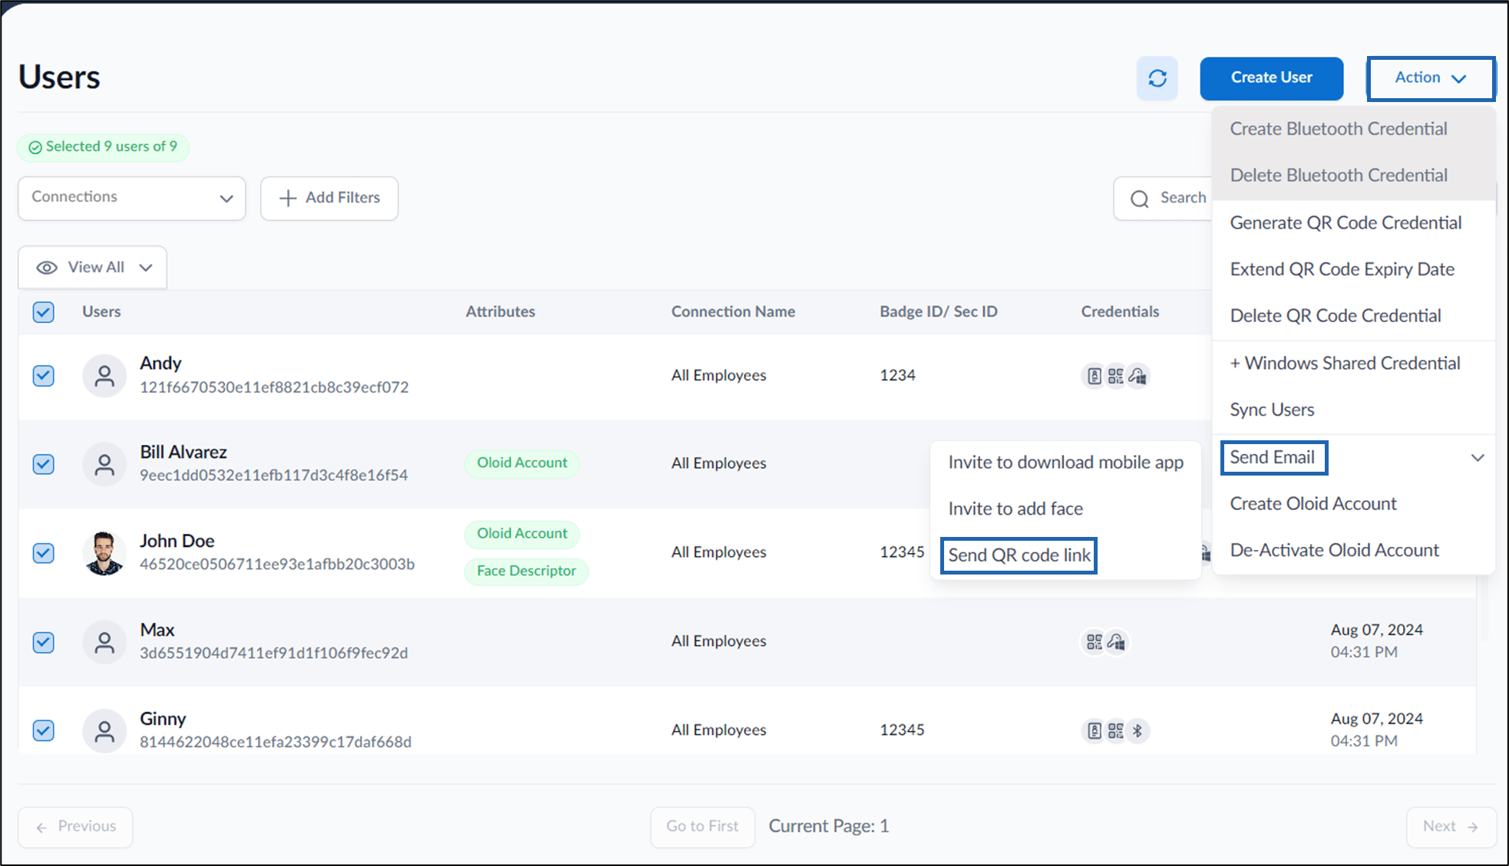Click Andy's badge credential icon
This screenshot has width=1509, height=866.
pyautogui.click(x=1094, y=376)
